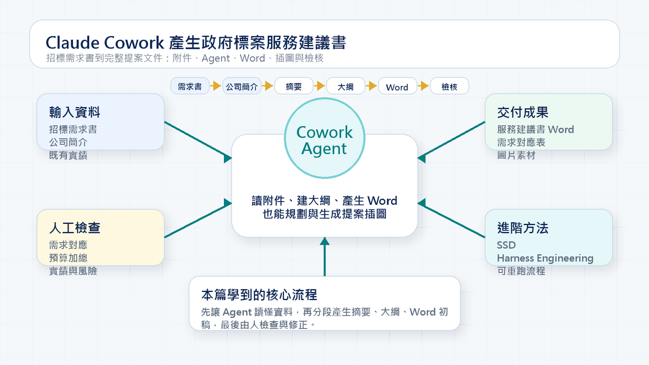Click the 輸入資料 card heading
Screen dimensions: 649x365
click(x=75, y=112)
